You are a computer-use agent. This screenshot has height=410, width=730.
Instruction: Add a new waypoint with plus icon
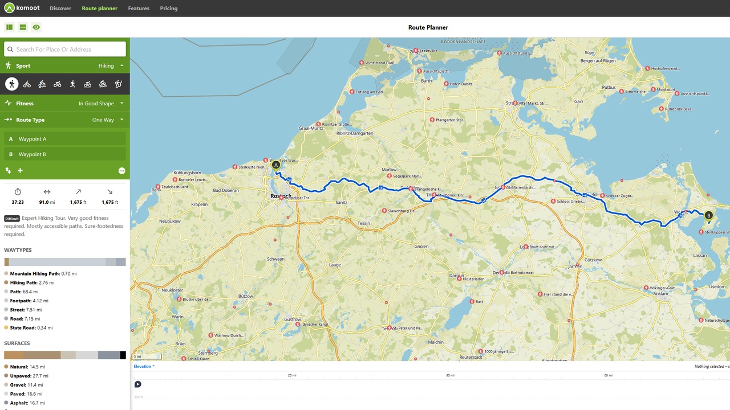20,170
